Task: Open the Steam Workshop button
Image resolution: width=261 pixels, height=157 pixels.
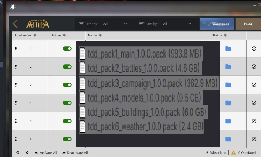Action: coord(217,24)
